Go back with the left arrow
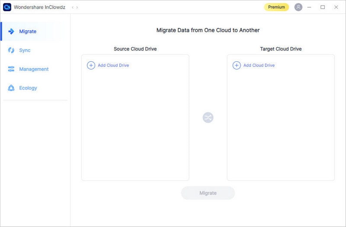Image resolution: width=346 pixels, height=227 pixels. pyautogui.click(x=73, y=7)
